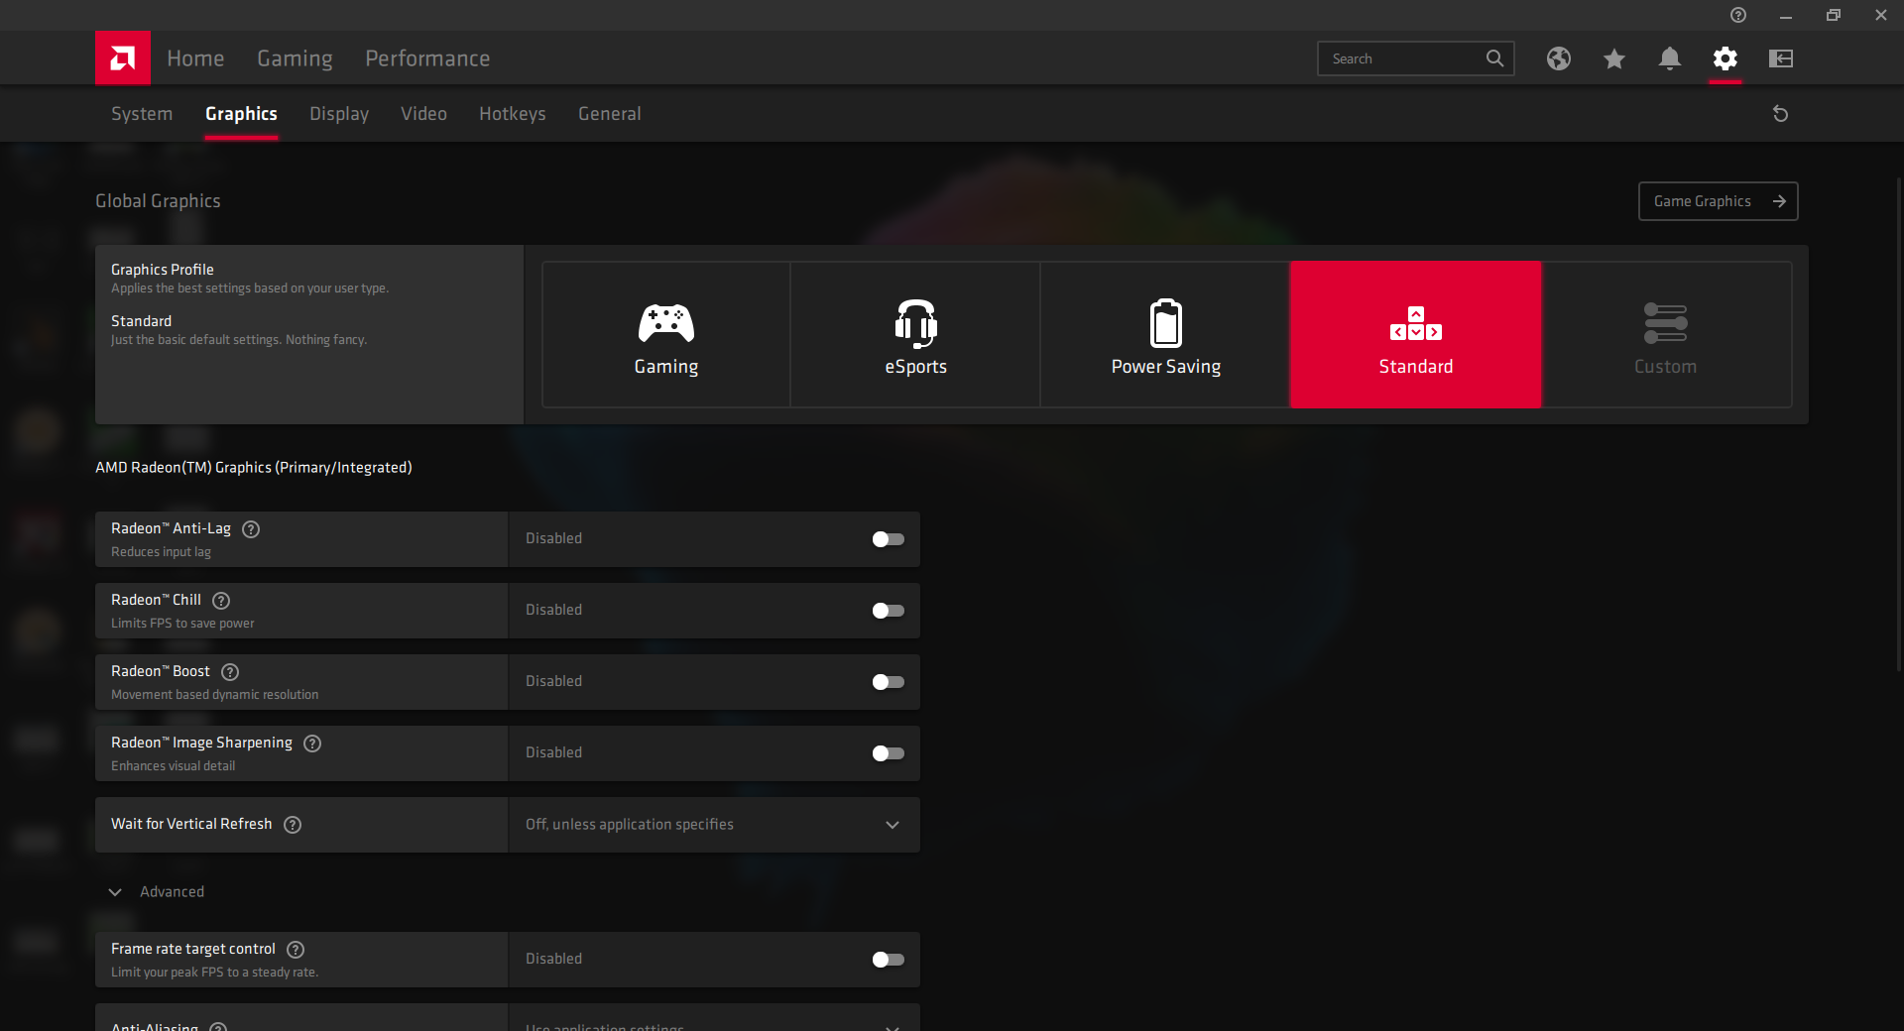This screenshot has width=1904, height=1031.
Task: Minimize the Radeon Software window
Action: [x=1786, y=15]
